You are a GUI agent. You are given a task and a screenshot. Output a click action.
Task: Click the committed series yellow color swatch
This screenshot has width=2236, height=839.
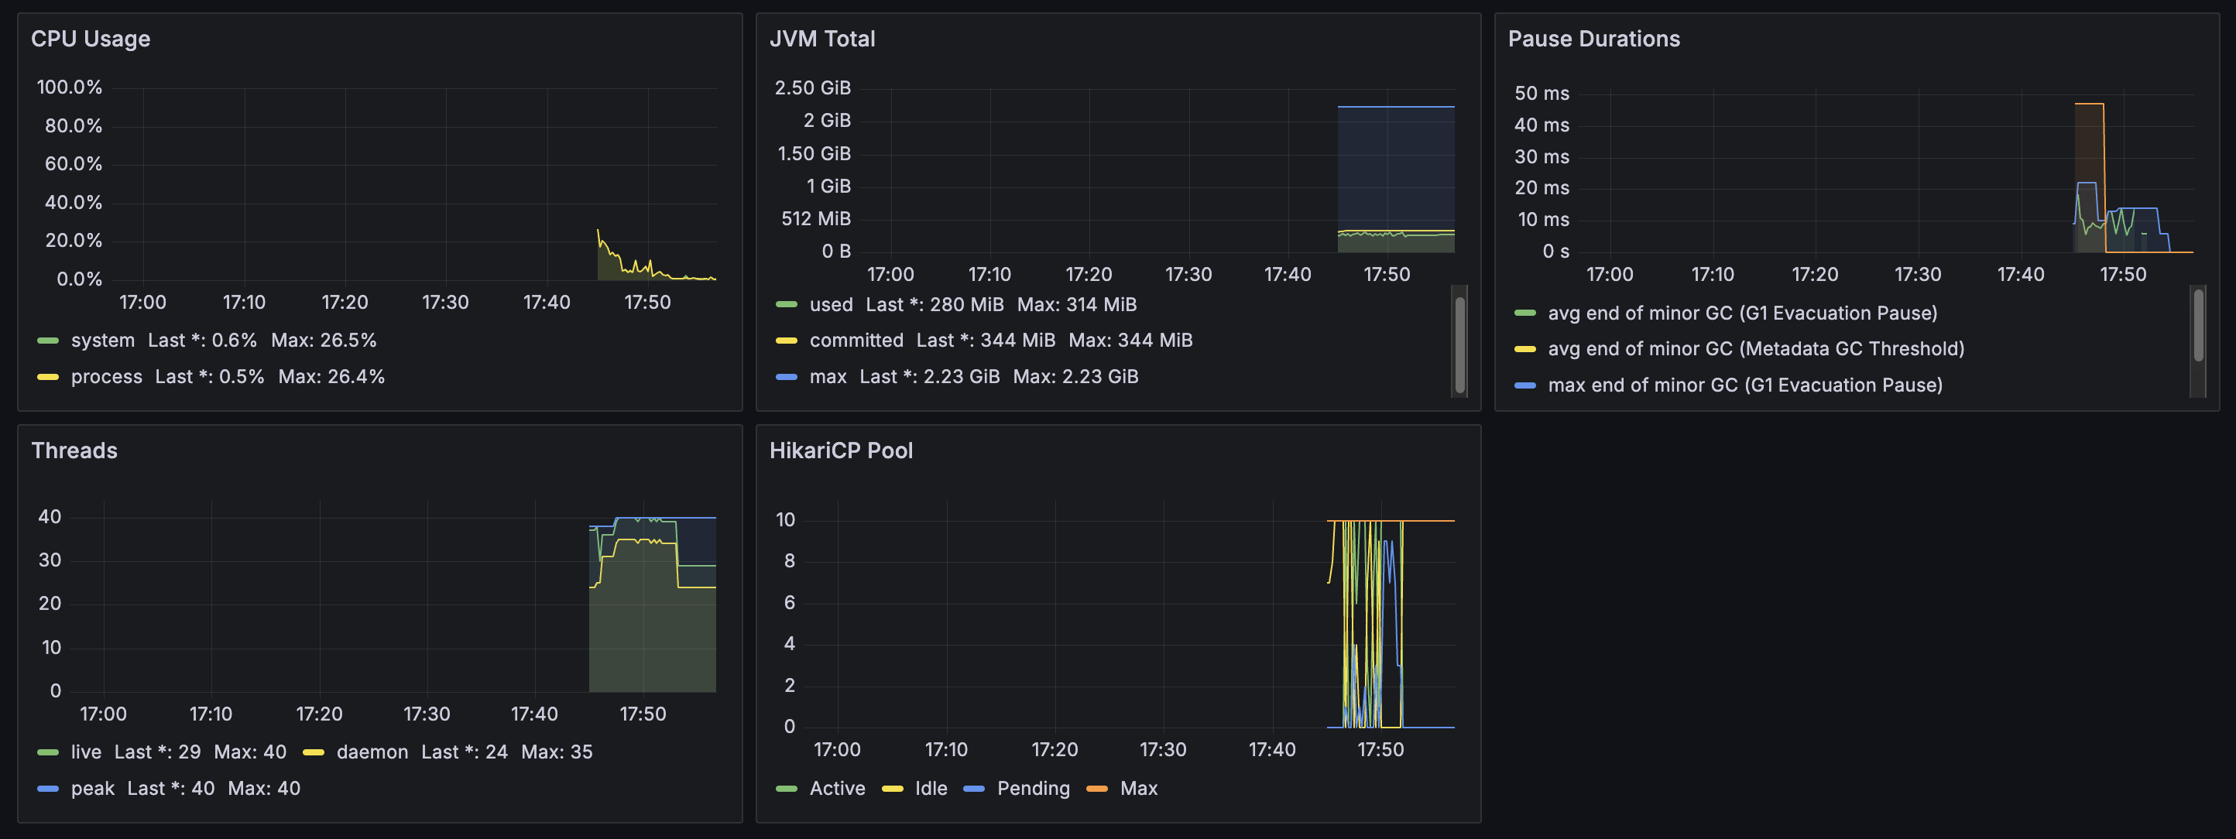[786, 341]
